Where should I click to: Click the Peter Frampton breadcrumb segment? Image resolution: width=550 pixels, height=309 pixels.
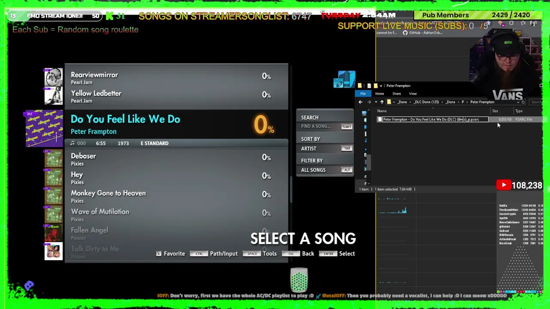(482, 102)
